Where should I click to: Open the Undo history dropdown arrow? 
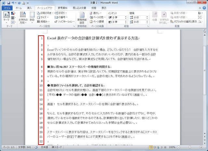click(16, 3)
